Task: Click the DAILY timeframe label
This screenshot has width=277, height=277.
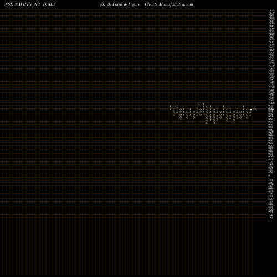Action: pyautogui.click(x=49, y=4)
